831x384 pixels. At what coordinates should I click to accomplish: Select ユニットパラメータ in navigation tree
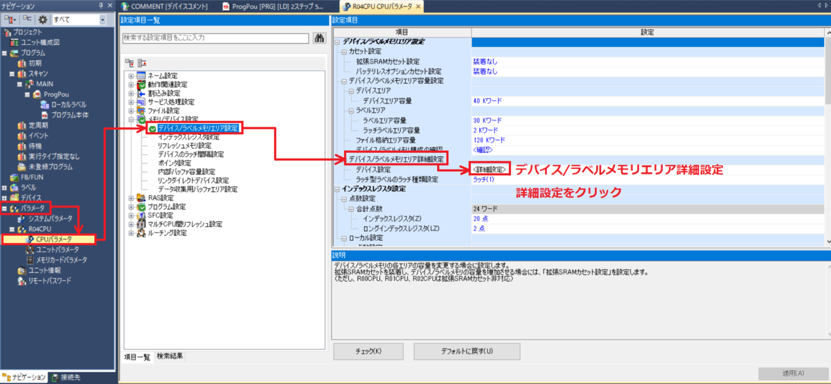pos(57,250)
